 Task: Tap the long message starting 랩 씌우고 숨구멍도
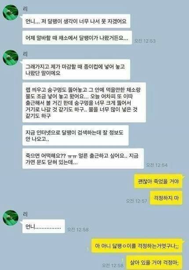pyautogui.click(x=84, y=102)
